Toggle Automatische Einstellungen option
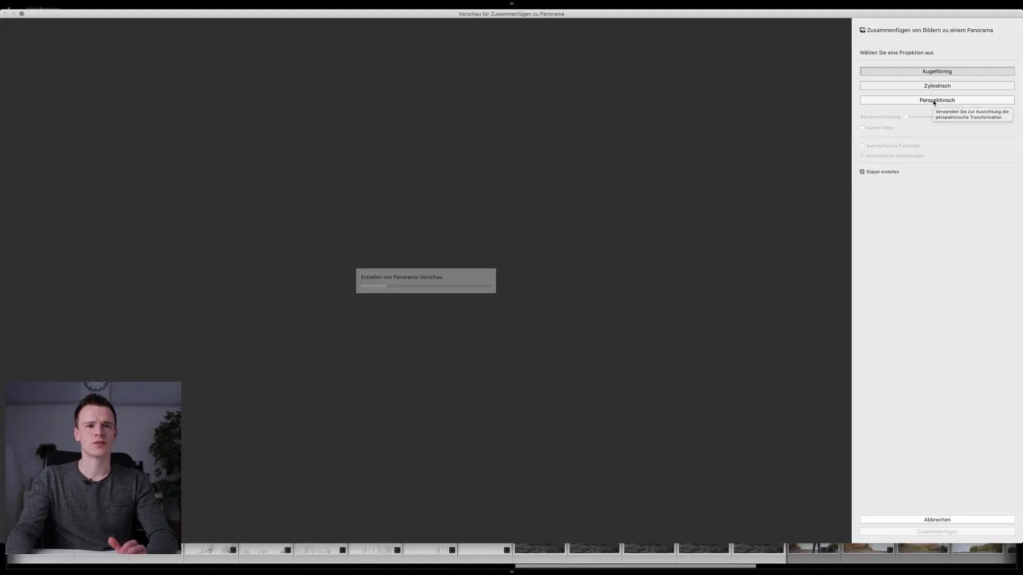The height and width of the screenshot is (575, 1023). click(x=862, y=155)
